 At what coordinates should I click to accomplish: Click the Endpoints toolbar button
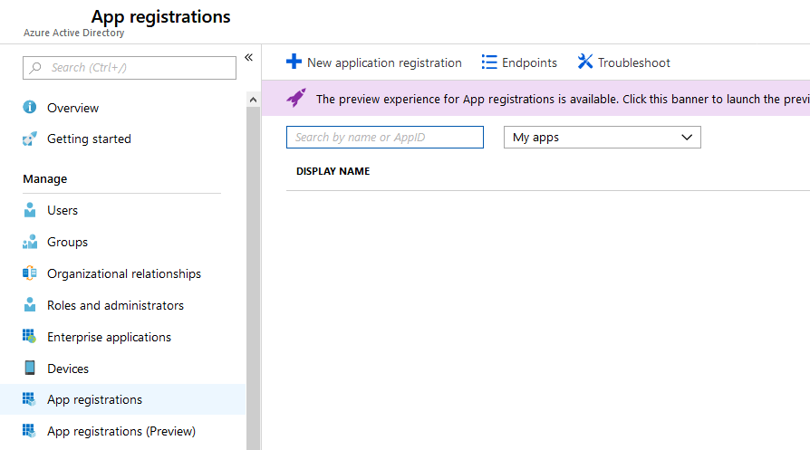click(x=519, y=62)
